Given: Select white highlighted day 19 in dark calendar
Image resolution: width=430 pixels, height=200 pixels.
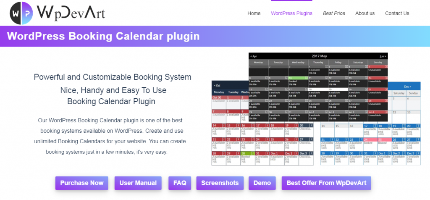Looking at the screenshot, I should point(338,92).
